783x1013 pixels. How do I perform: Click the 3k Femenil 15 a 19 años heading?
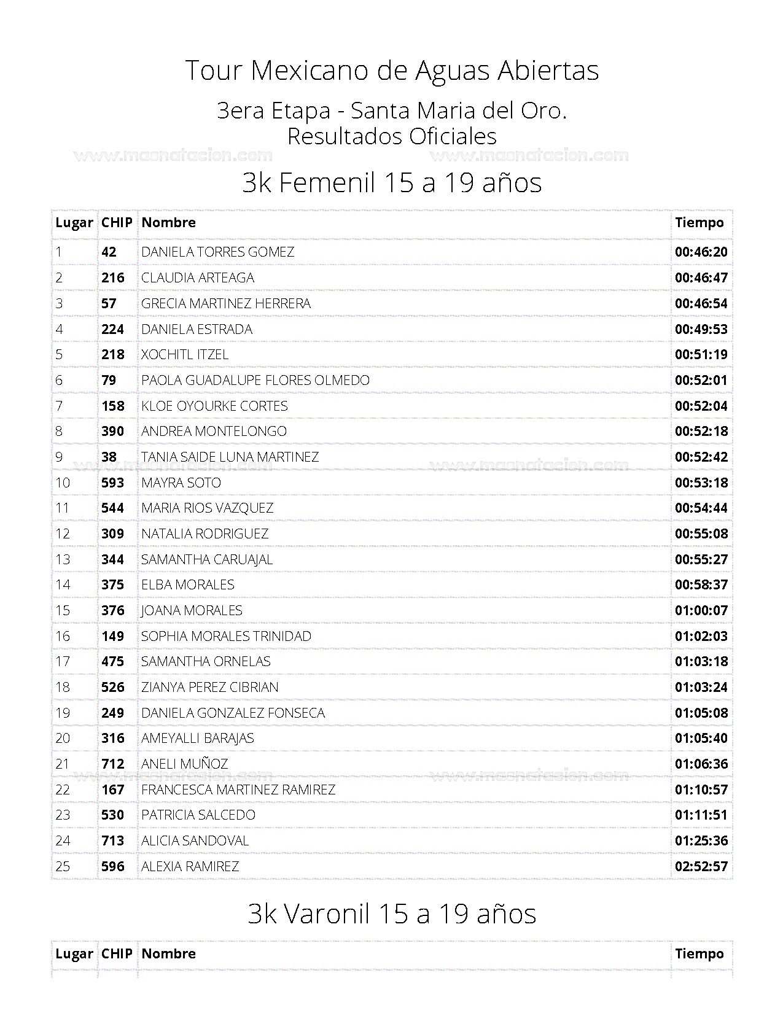click(x=392, y=182)
